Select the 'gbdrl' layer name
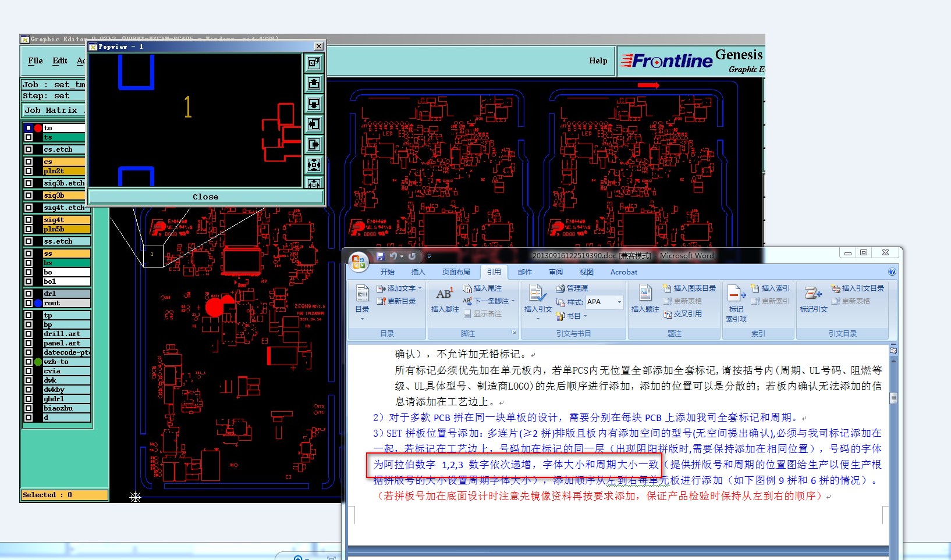This screenshot has width=951, height=560. click(x=67, y=399)
